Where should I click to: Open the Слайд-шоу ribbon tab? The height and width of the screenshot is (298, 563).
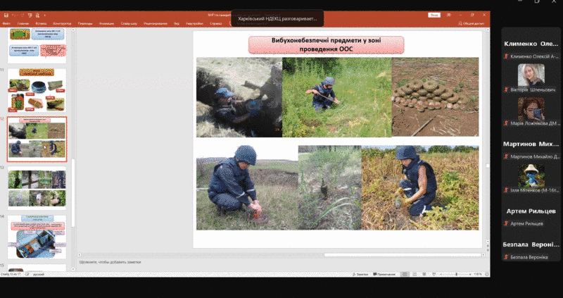[129, 24]
